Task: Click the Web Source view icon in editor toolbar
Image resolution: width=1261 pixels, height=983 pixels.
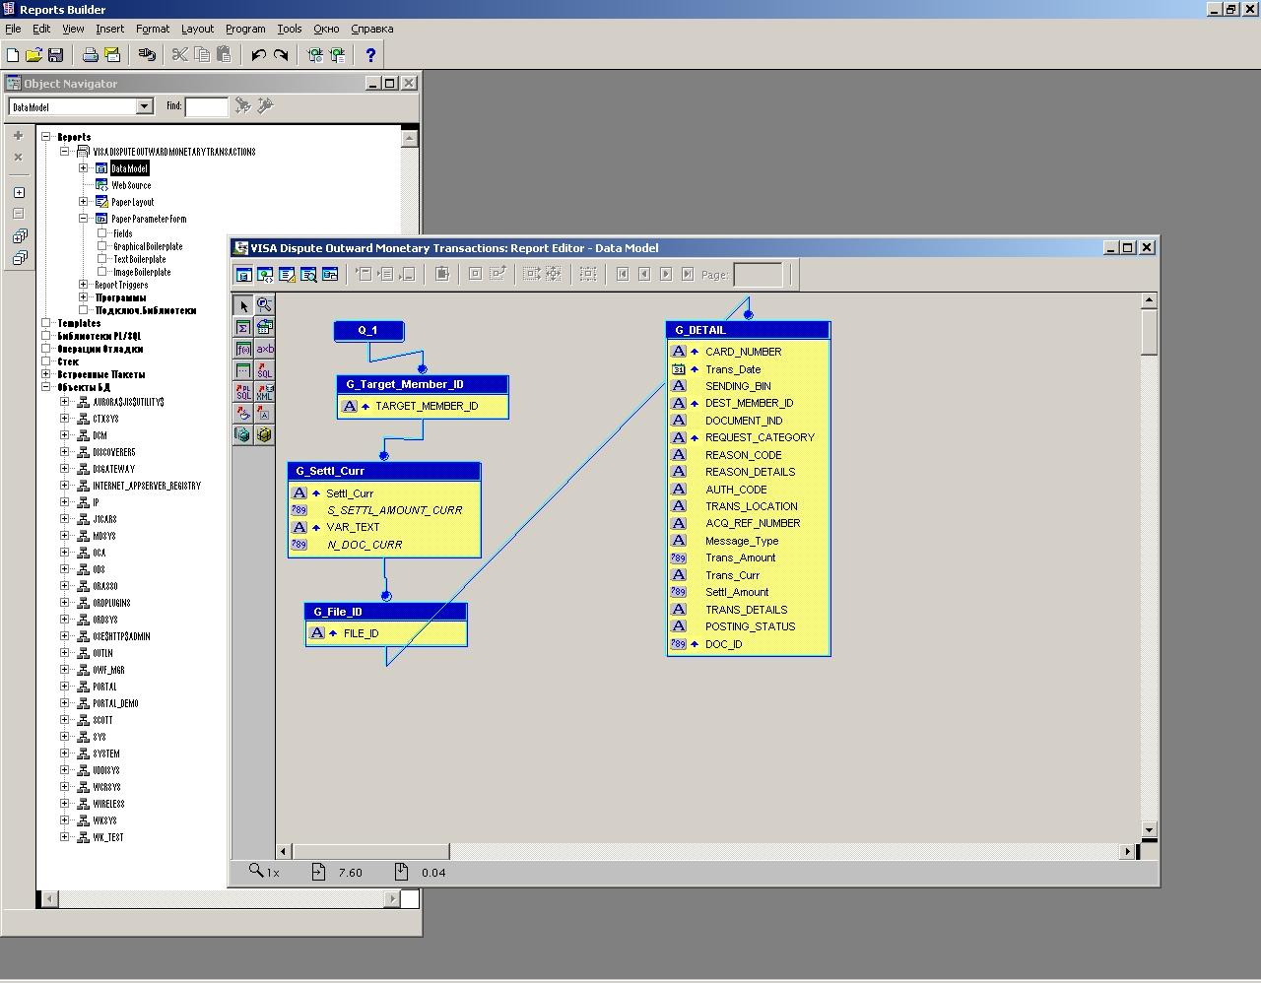Action: pyautogui.click(x=265, y=274)
